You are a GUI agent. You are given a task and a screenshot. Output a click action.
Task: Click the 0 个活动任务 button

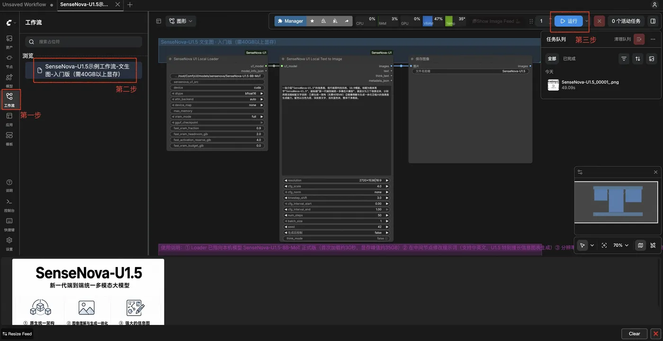(x=626, y=21)
